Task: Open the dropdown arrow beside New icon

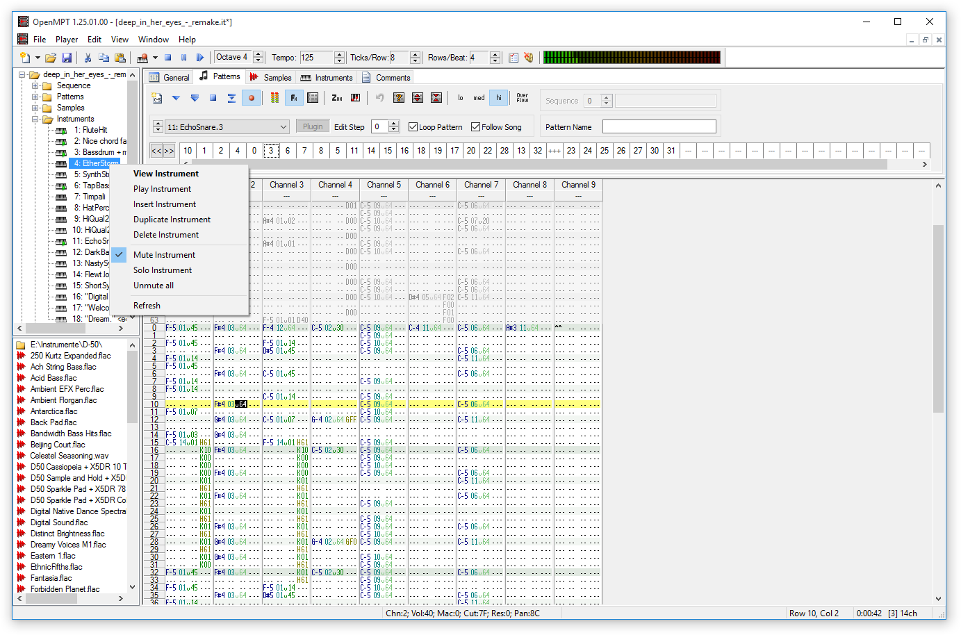Action: pyautogui.click(x=38, y=58)
